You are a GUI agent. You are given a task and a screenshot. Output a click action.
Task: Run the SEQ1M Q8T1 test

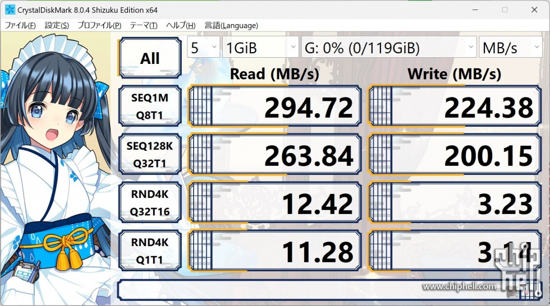coord(150,106)
